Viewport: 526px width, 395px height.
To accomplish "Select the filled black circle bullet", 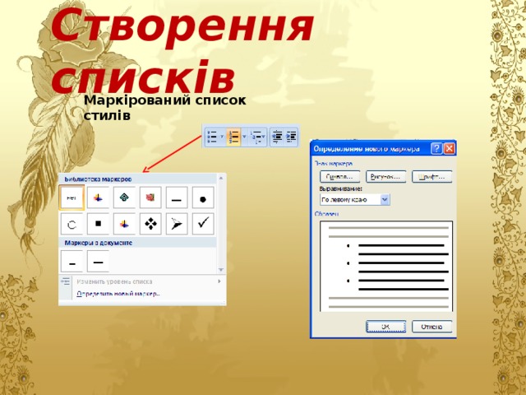I will 203,197.
